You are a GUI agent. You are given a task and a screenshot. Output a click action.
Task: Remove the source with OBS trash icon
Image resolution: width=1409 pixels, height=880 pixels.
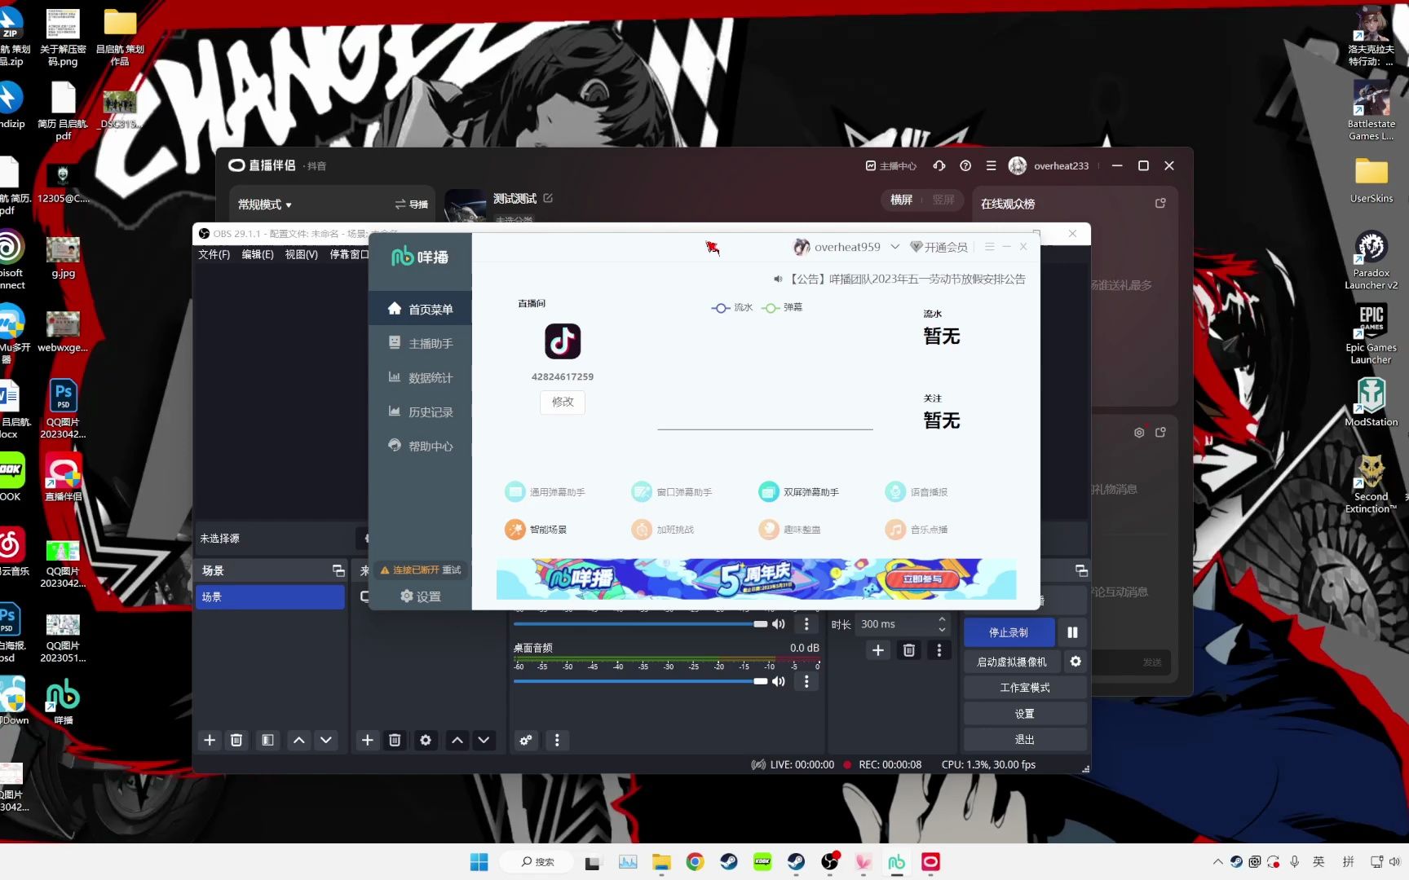pos(395,740)
